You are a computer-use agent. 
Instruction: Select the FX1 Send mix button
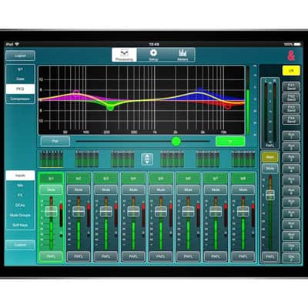tap(291, 87)
